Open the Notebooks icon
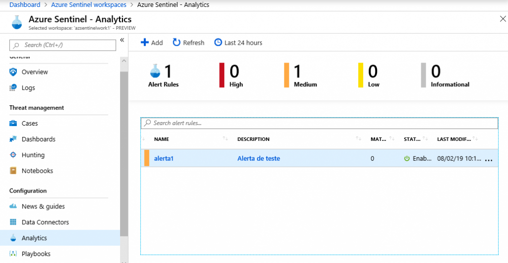This screenshot has height=263, width=508. [x=13, y=171]
